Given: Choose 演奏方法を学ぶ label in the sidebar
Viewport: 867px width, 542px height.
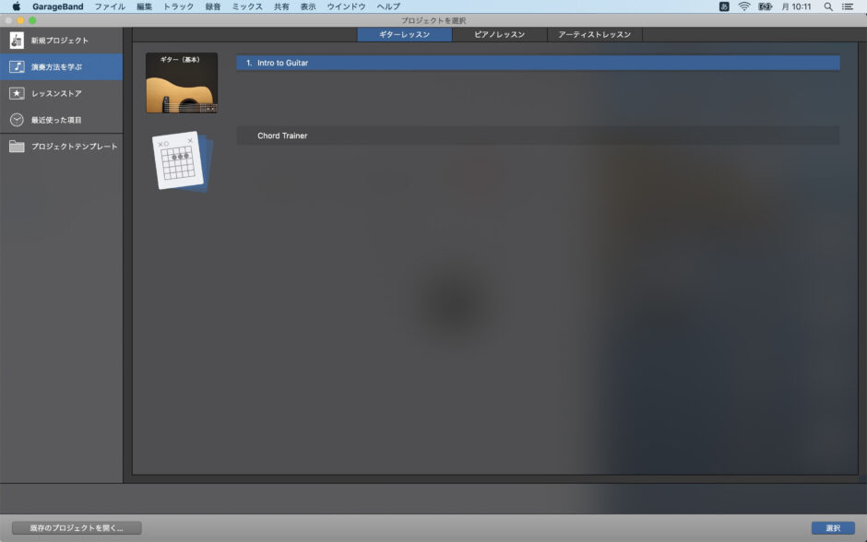Looking at the screenshot, I should pos(56,67).
